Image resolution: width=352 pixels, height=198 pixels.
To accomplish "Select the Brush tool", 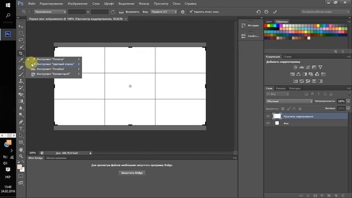I will point(21,74).
